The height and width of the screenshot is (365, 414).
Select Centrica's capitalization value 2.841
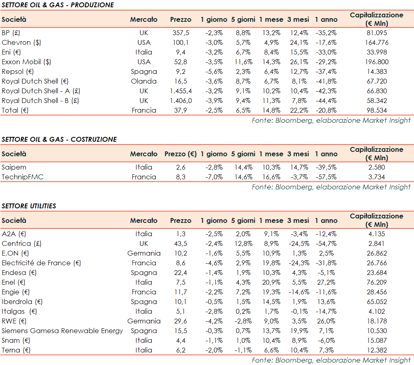pyautogui.click(x=376, y=243)
